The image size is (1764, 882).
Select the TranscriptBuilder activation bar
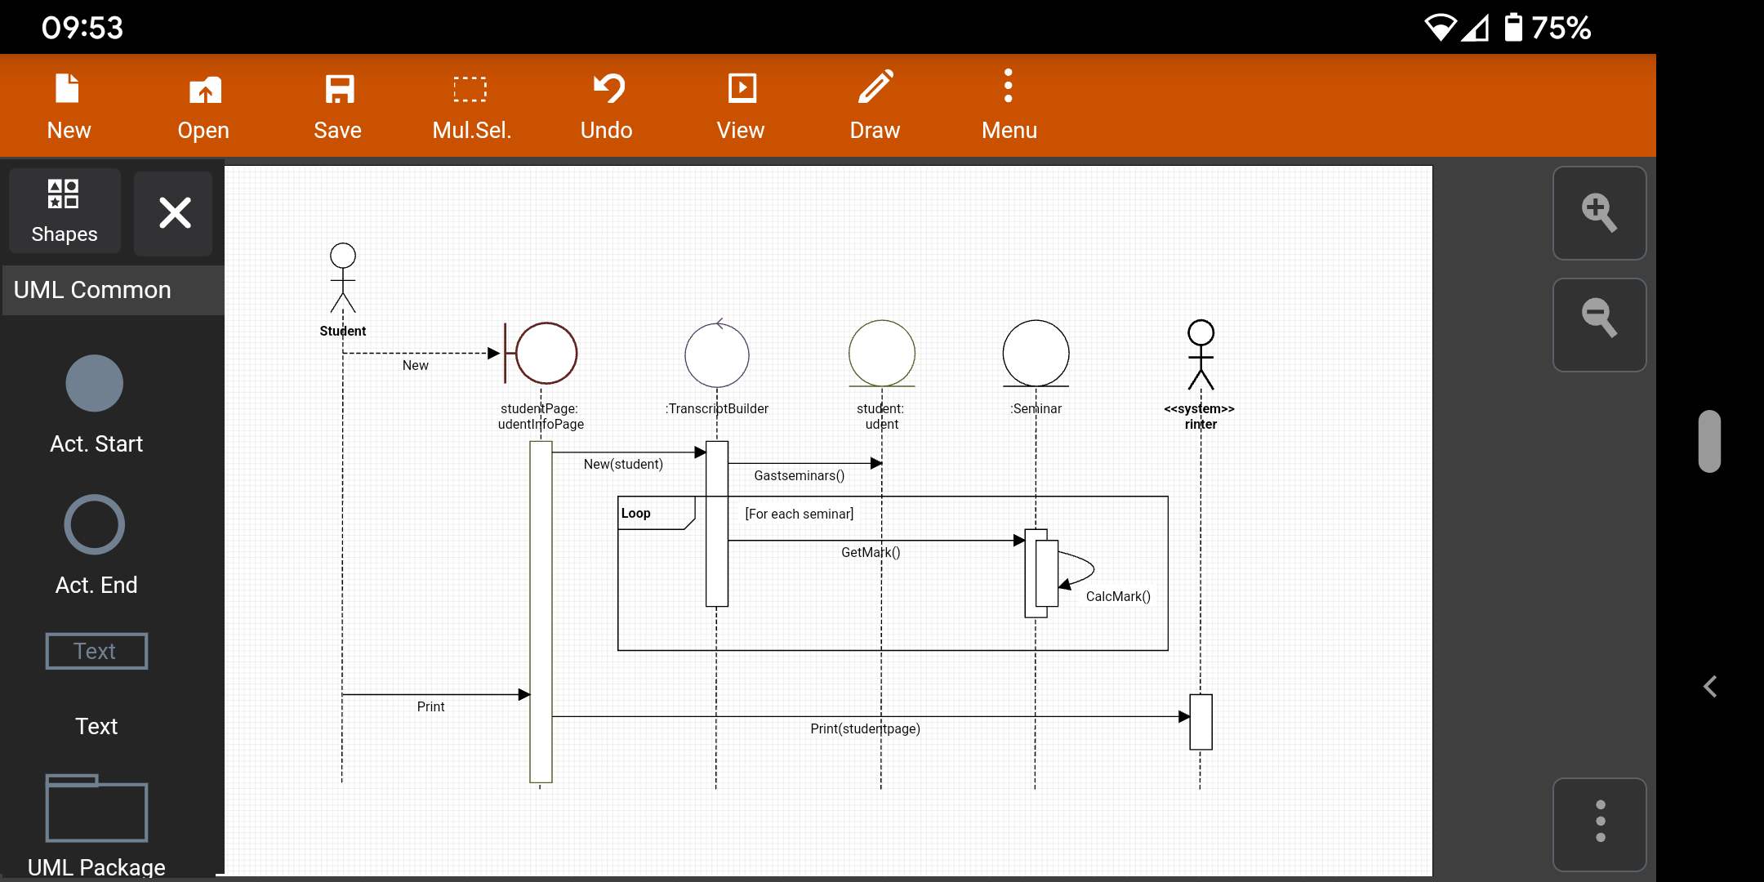pos(717,523)
